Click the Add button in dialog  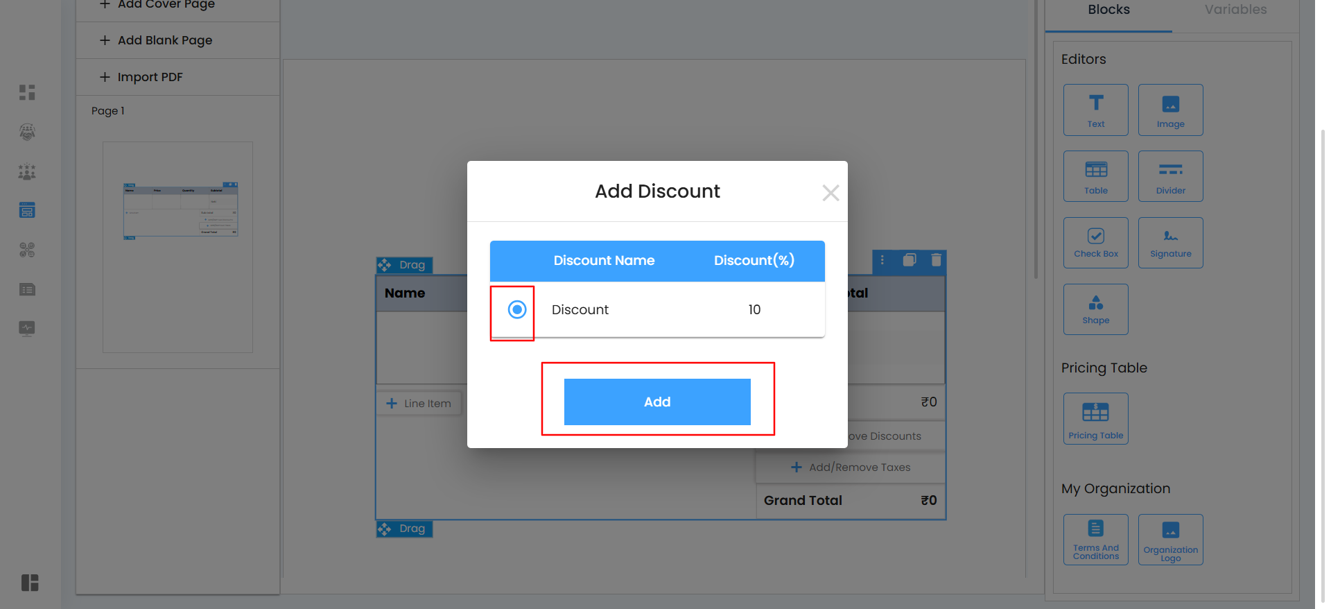click(656, 402)
